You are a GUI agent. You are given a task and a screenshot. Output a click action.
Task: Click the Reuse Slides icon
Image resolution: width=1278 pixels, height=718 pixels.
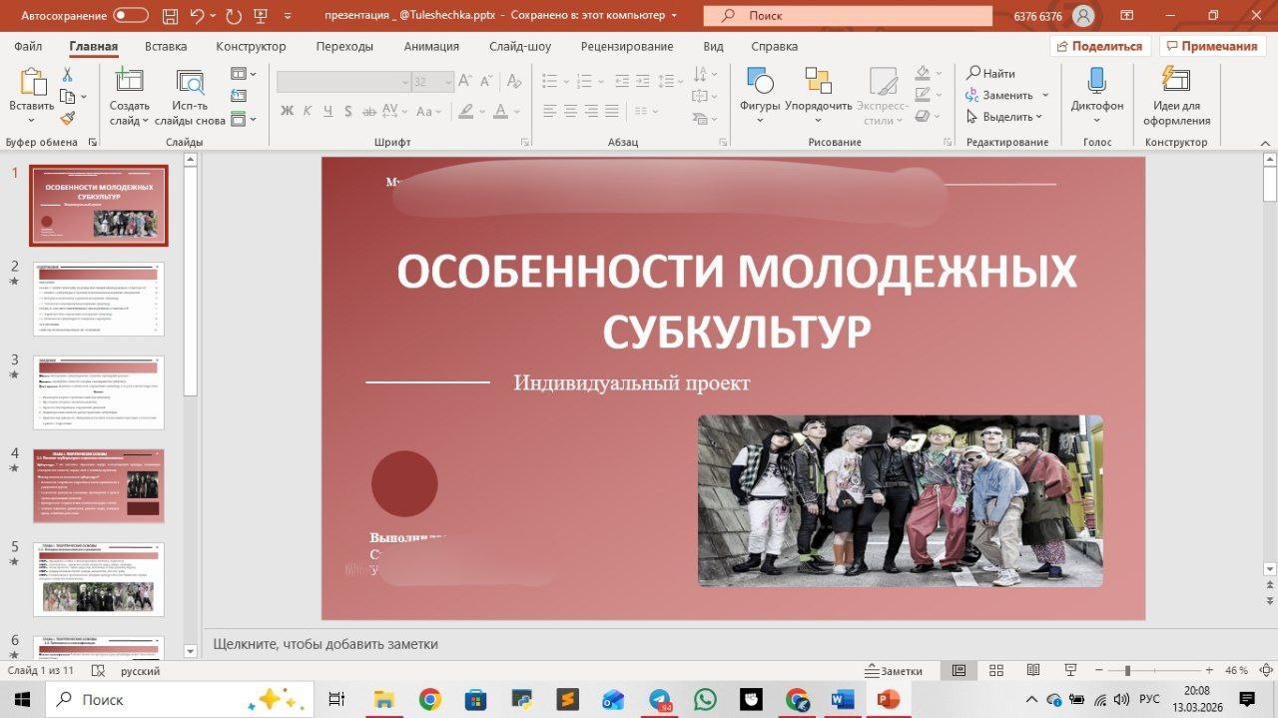[x=190, y=82]
